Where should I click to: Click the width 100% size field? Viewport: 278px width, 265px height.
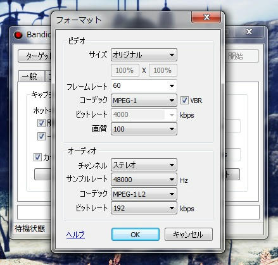(x=125, y=70)
